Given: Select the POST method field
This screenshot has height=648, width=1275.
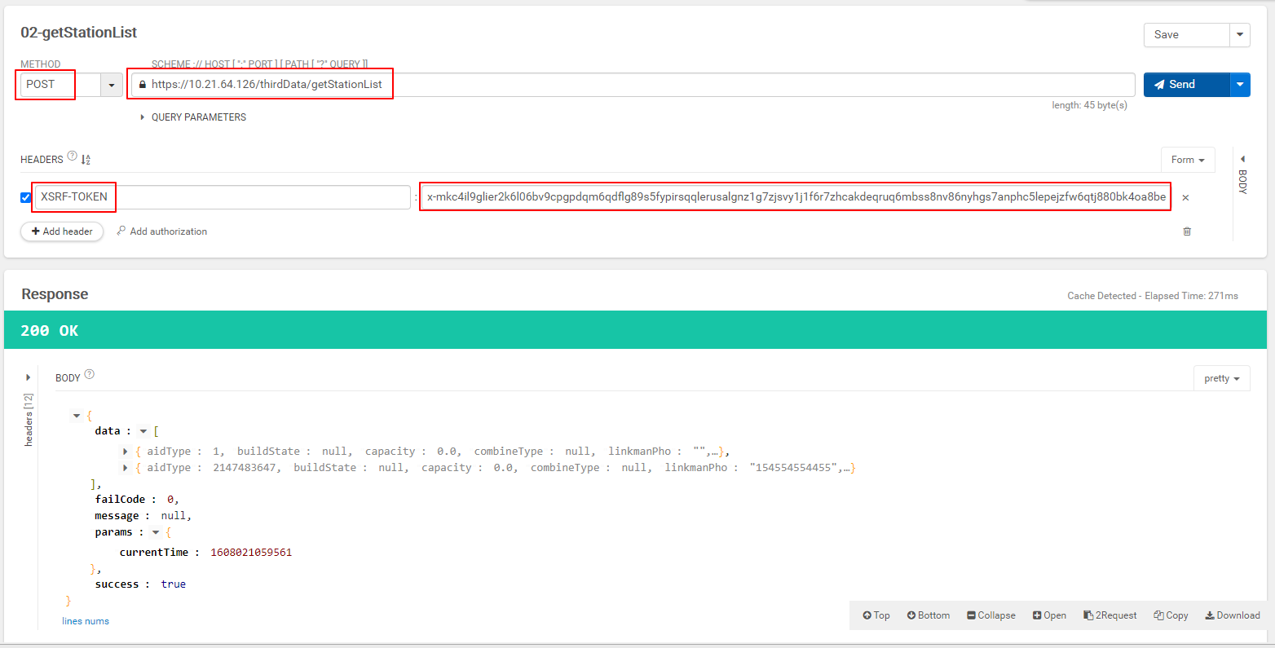Looking at the screenshot, I should click(x=60, y=85).
